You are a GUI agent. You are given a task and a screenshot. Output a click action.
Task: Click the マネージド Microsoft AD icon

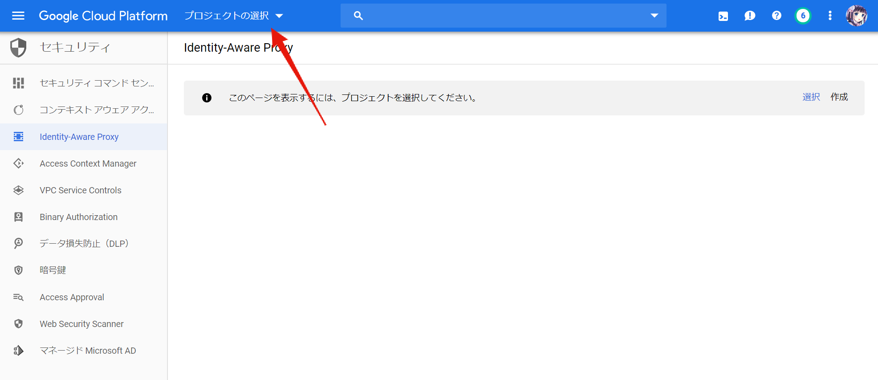coord(18,351)
